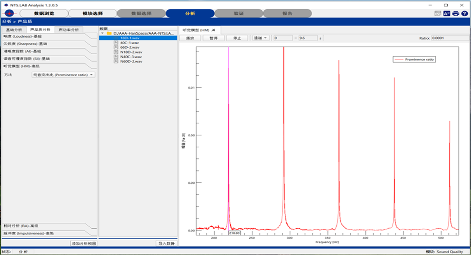Click the Ratio input field
This screenshot has height=255, width=471.
click(x=450, y=38)
